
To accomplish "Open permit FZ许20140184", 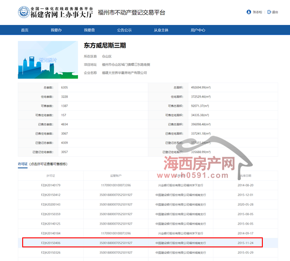I will pos(51,233).
